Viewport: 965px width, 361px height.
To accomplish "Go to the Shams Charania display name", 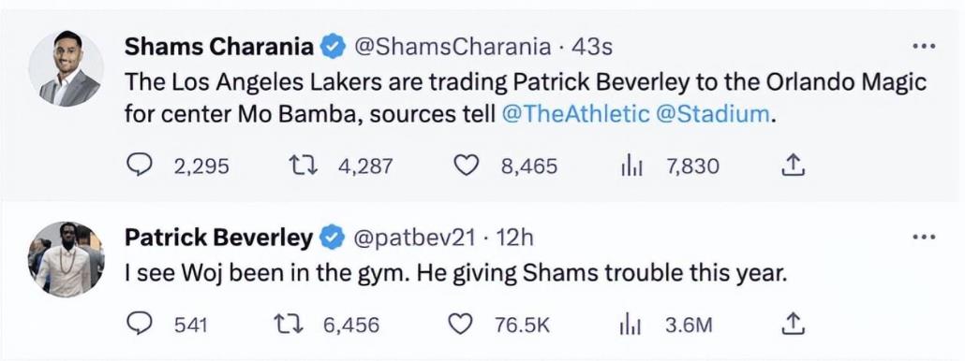I will [x=220, y=47].
